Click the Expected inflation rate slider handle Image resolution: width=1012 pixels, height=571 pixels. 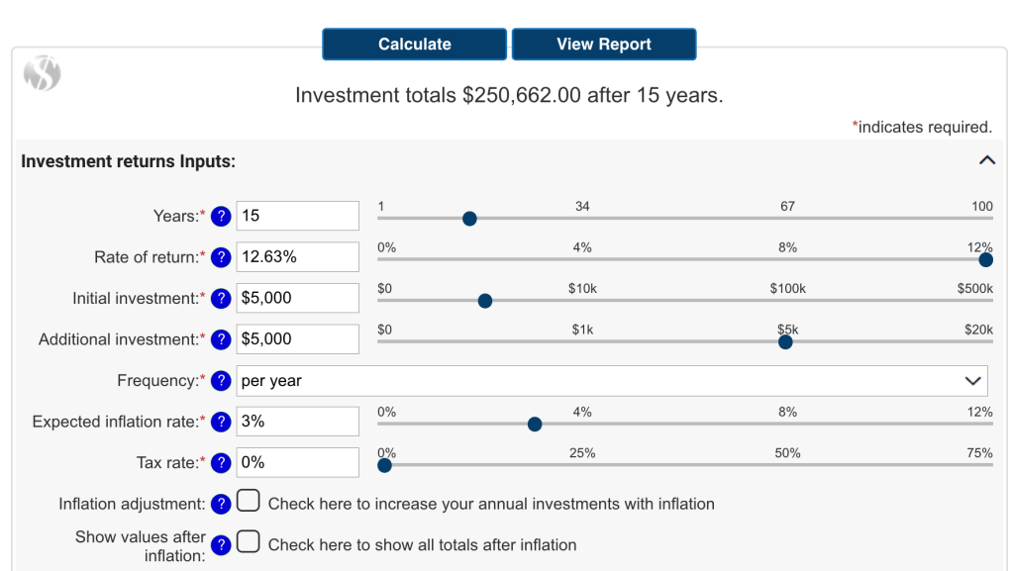click(x=535, y=425)
